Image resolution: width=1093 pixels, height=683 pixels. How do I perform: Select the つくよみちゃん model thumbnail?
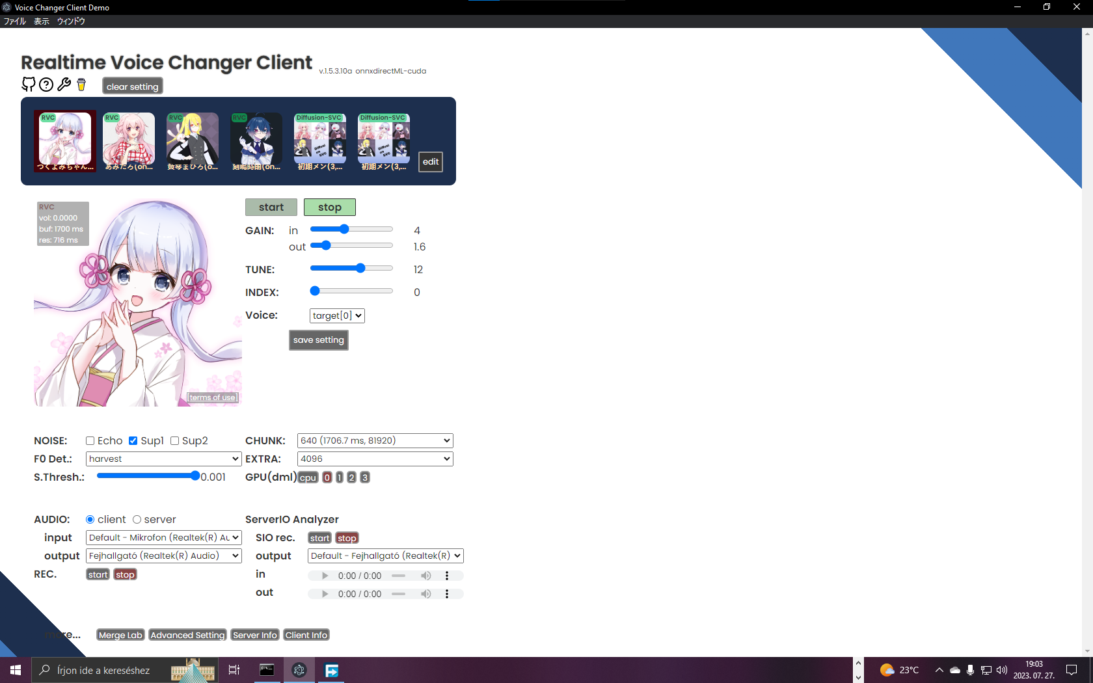tap(64, 141)
